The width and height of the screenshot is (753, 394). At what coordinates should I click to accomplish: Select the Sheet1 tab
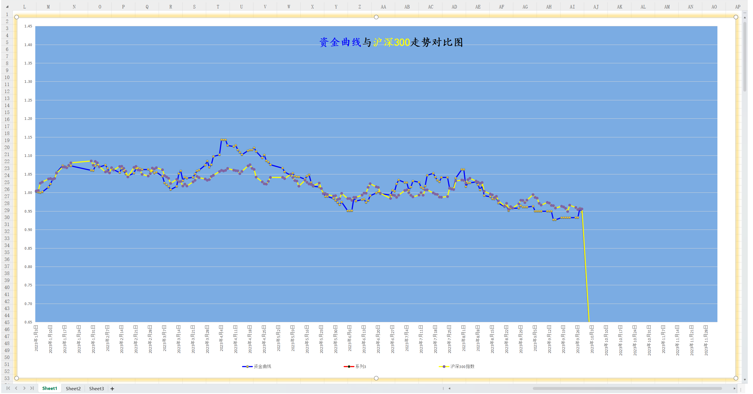click(49, 388)
